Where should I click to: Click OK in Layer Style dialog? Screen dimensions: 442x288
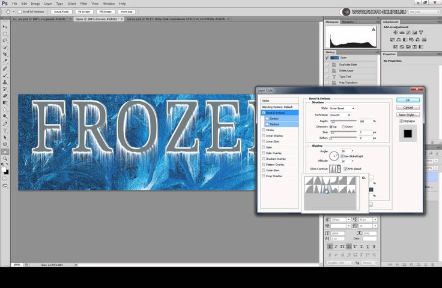[408, 100]
